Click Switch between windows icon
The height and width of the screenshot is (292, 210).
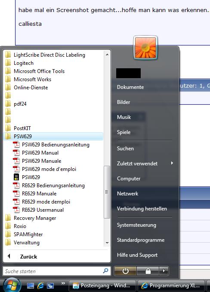click(x=50, y=286)
